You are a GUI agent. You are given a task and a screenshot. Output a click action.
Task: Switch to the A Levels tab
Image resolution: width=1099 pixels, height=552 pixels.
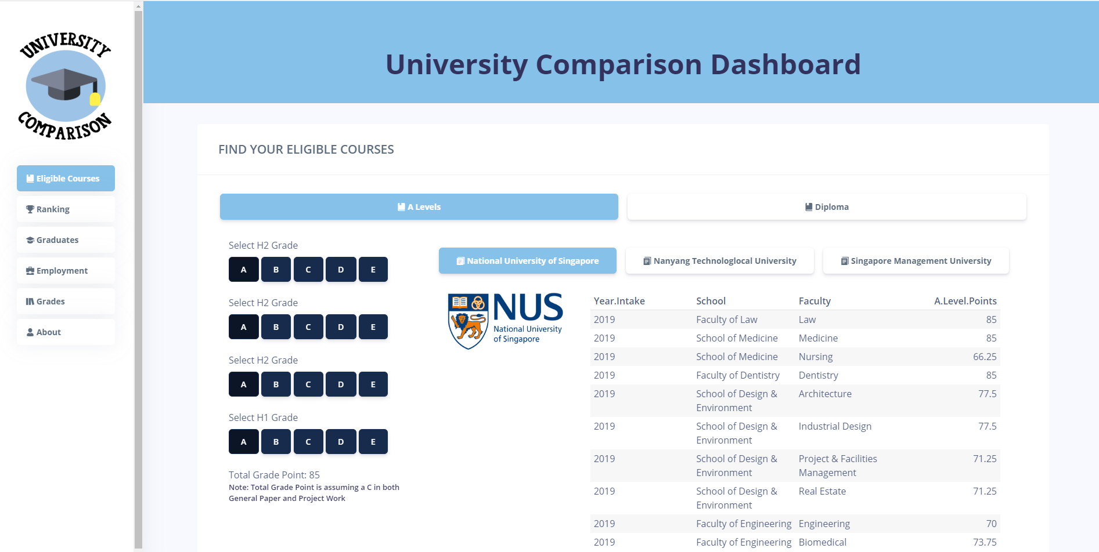coord(419,207)
